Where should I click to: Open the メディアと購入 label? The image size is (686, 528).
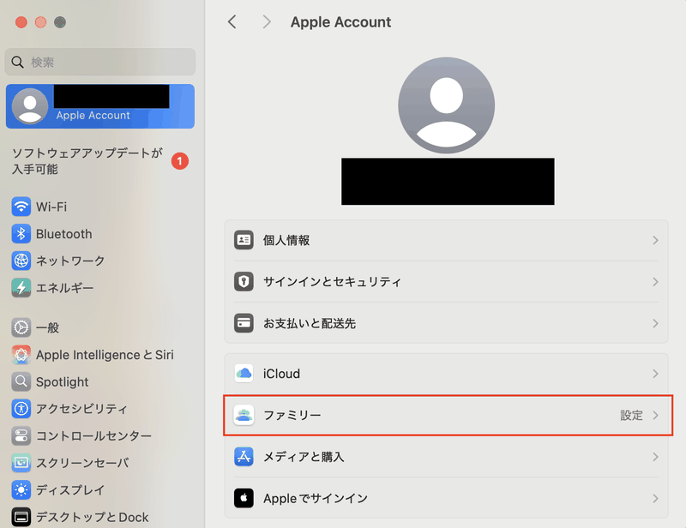[304, 457]
